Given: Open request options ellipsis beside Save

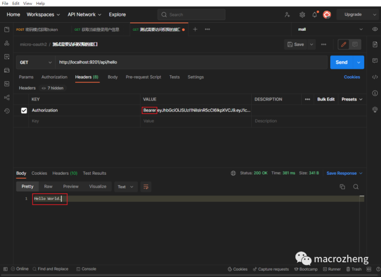Looking at the screenshot, I should 324,44.
